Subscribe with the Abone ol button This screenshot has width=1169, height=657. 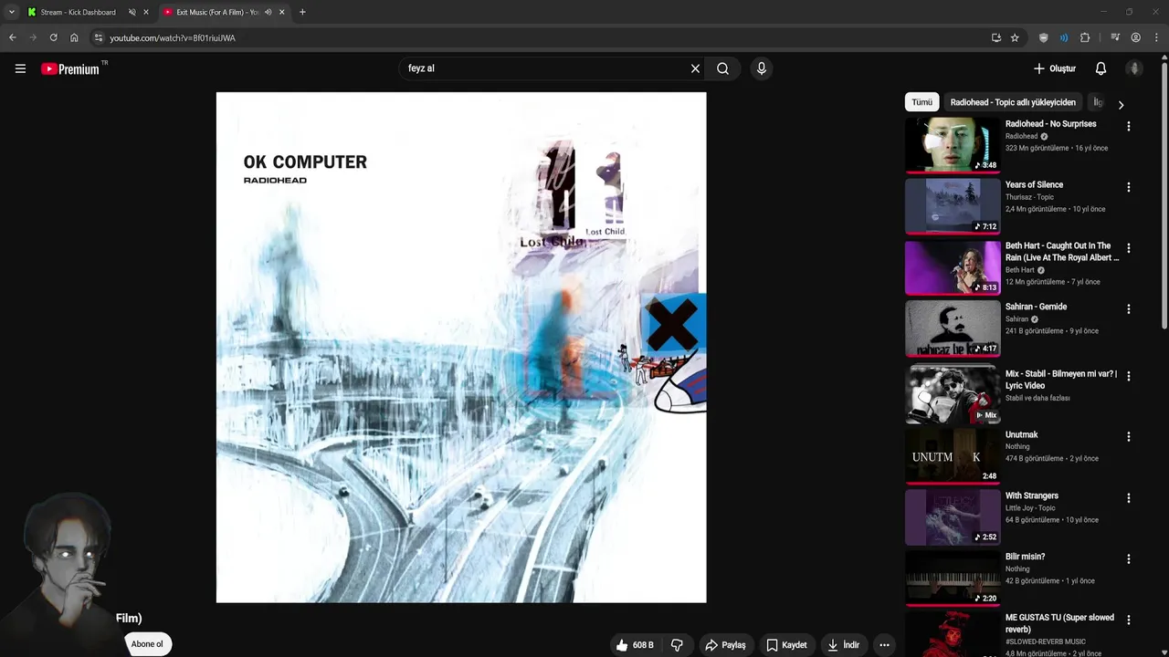tap(146, 644)
